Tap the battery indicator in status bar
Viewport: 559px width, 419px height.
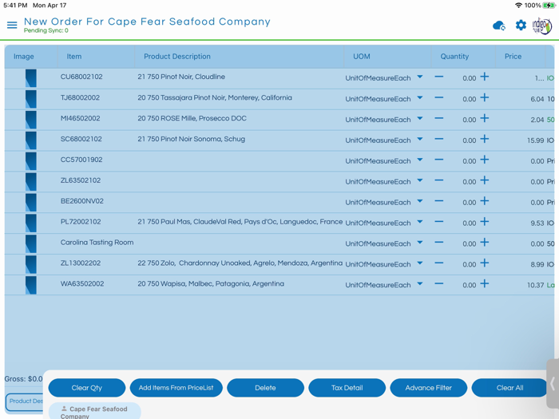(549, 6)
